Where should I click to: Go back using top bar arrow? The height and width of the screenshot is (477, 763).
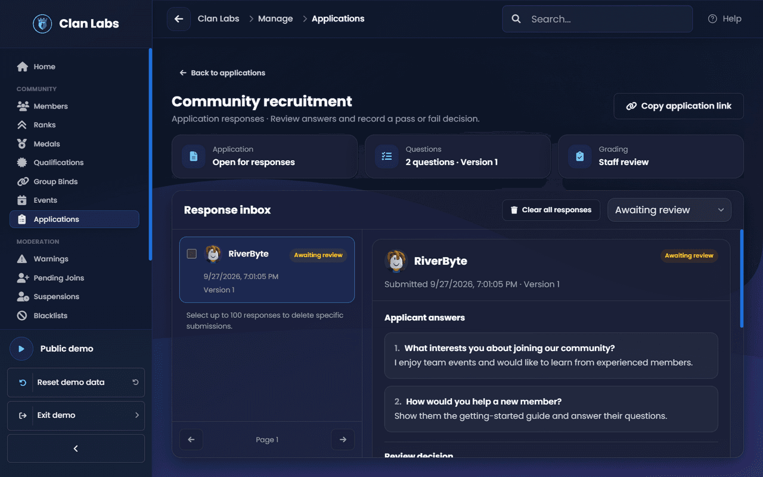coord(179,19)
